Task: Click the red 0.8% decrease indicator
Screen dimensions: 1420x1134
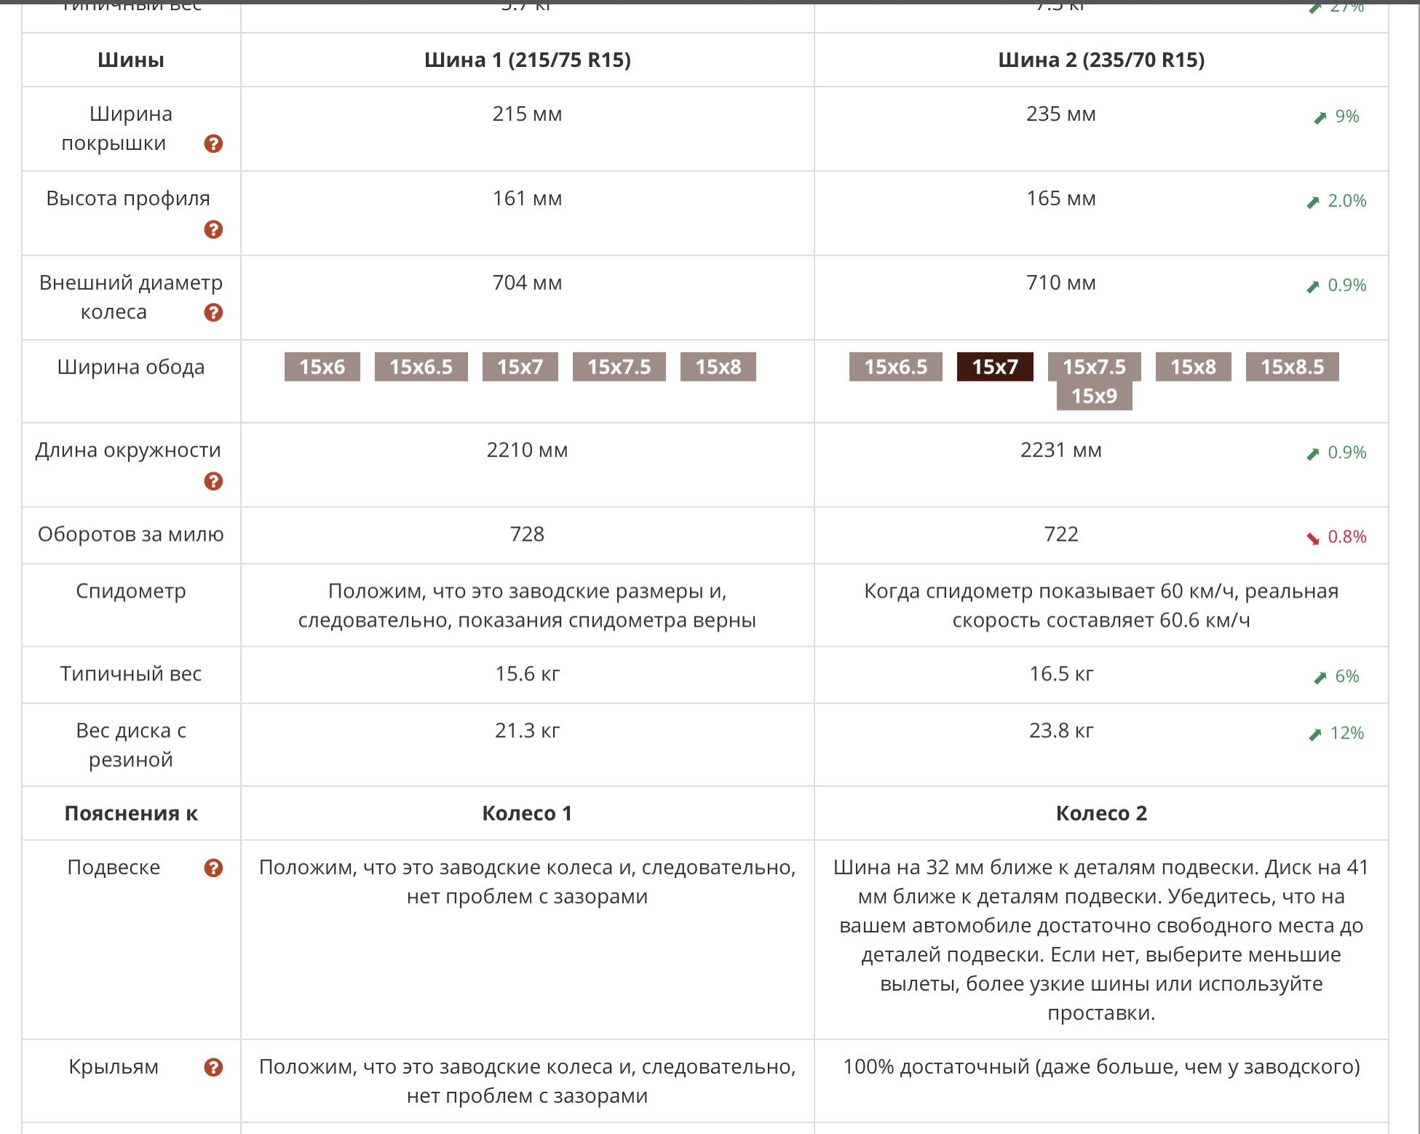Action: (x=1337, y=537)
